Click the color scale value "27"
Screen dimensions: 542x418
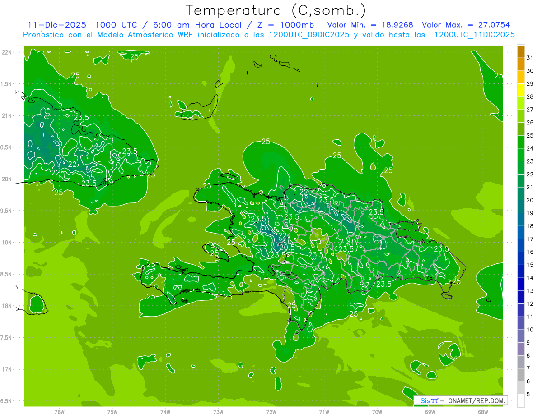(x=530, y=110)
